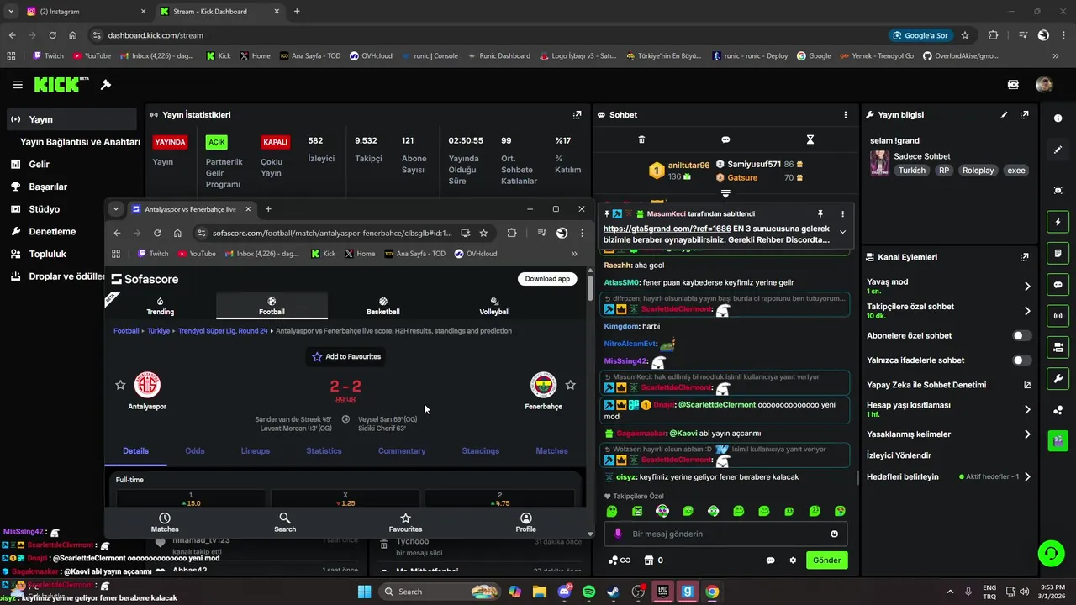Expand the pinned message chevron
Image resolution: width=1076 pixels, height=605 pixels.
[x=842, y=233]
